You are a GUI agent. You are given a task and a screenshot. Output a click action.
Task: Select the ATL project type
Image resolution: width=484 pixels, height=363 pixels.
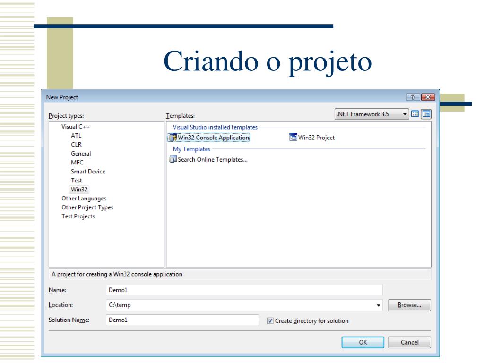tap(76, 136)
